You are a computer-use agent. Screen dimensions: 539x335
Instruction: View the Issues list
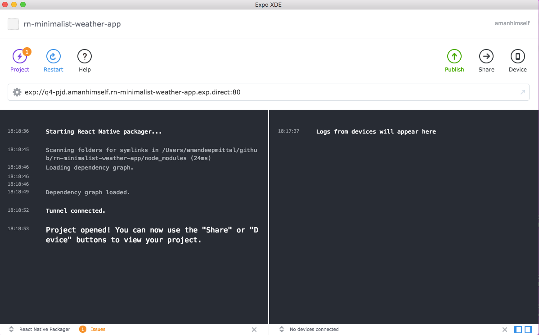pos(98,329)
